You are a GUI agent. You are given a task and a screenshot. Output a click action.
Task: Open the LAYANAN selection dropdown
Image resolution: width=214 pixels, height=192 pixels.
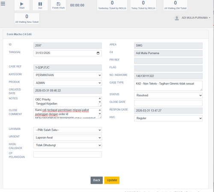point(68,130)
